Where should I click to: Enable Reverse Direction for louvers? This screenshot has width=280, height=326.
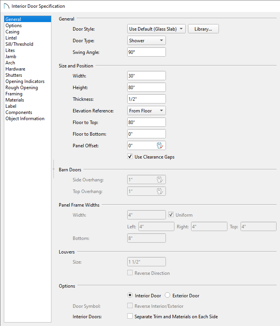pos(130,273)
